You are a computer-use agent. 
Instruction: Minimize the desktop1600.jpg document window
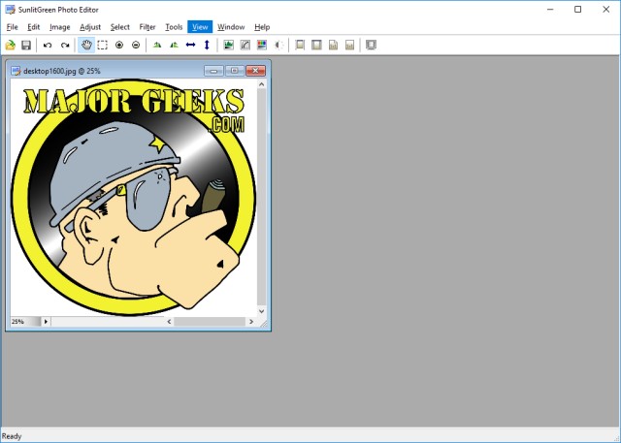pyautogui.click(x=213, y=71)
